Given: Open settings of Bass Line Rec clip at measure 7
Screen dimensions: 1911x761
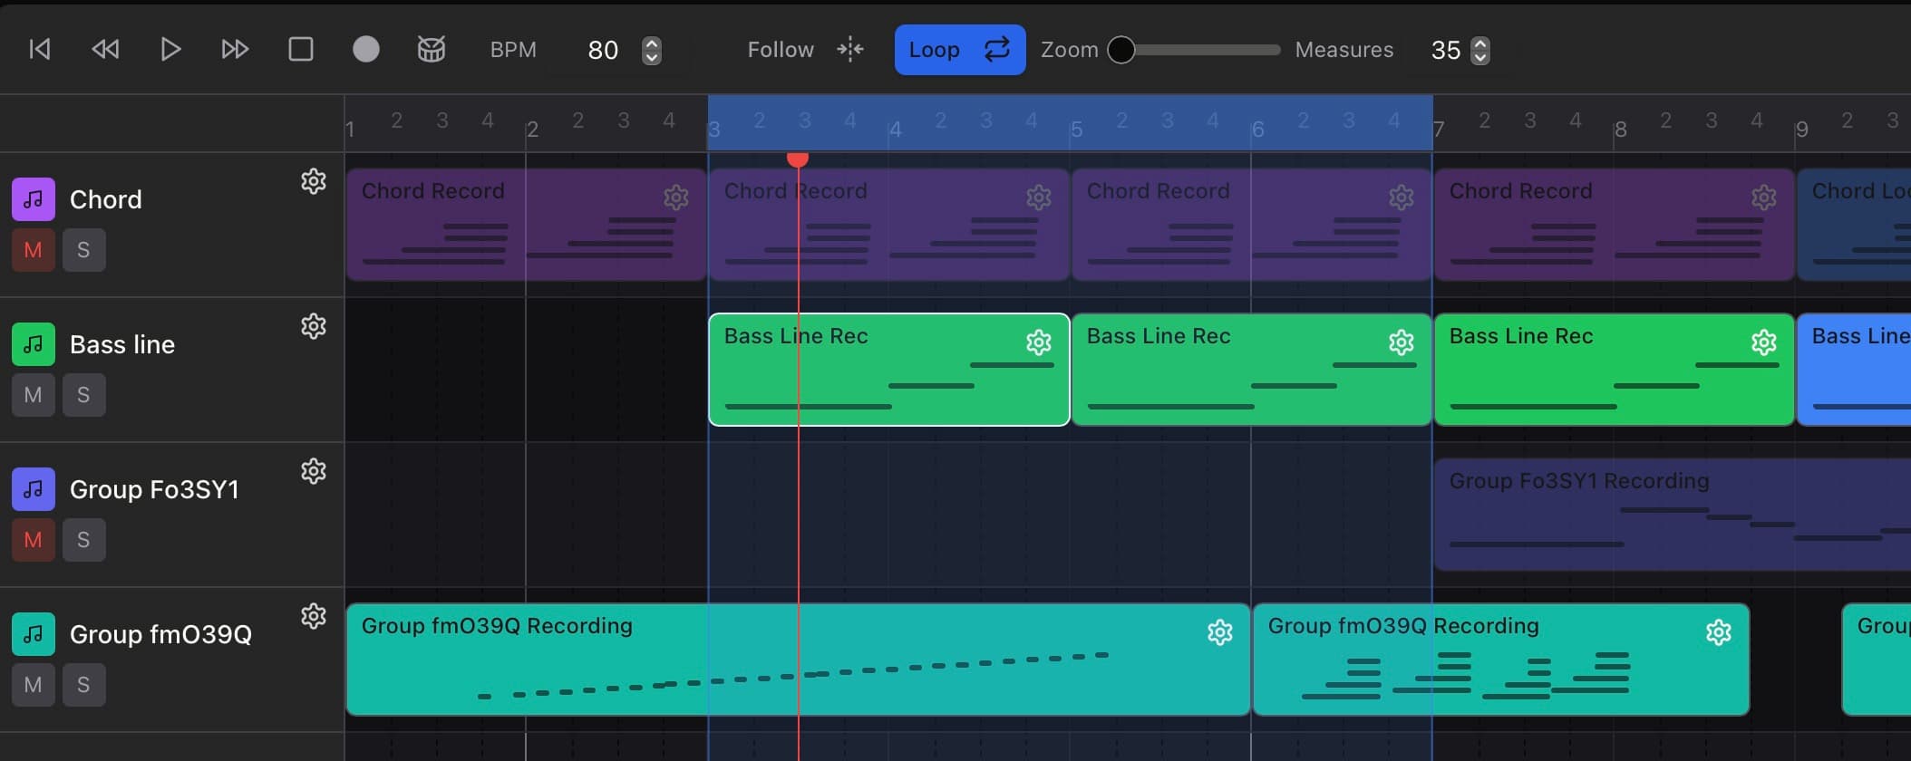Looking at the screenshot, I should (x=1764, y=342).
